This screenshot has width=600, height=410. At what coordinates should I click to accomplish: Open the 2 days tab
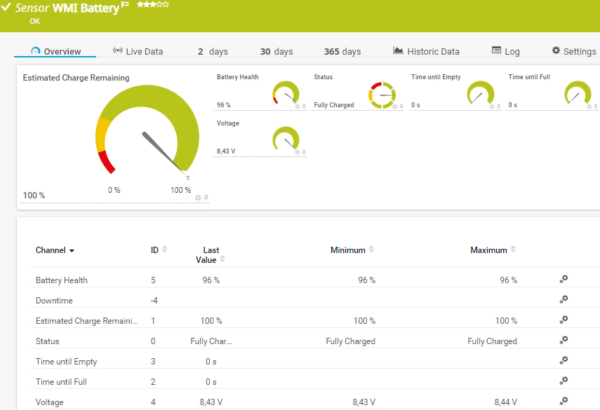213,51
